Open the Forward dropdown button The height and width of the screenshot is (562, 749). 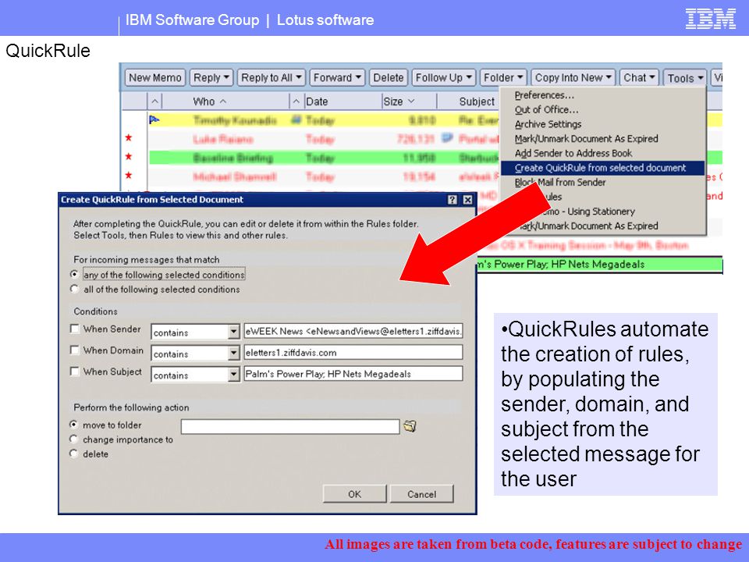(337, 78)
